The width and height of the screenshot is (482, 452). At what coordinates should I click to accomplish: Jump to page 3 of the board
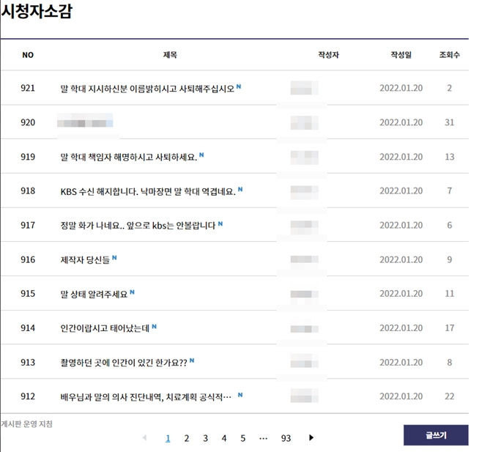[205, 438]
